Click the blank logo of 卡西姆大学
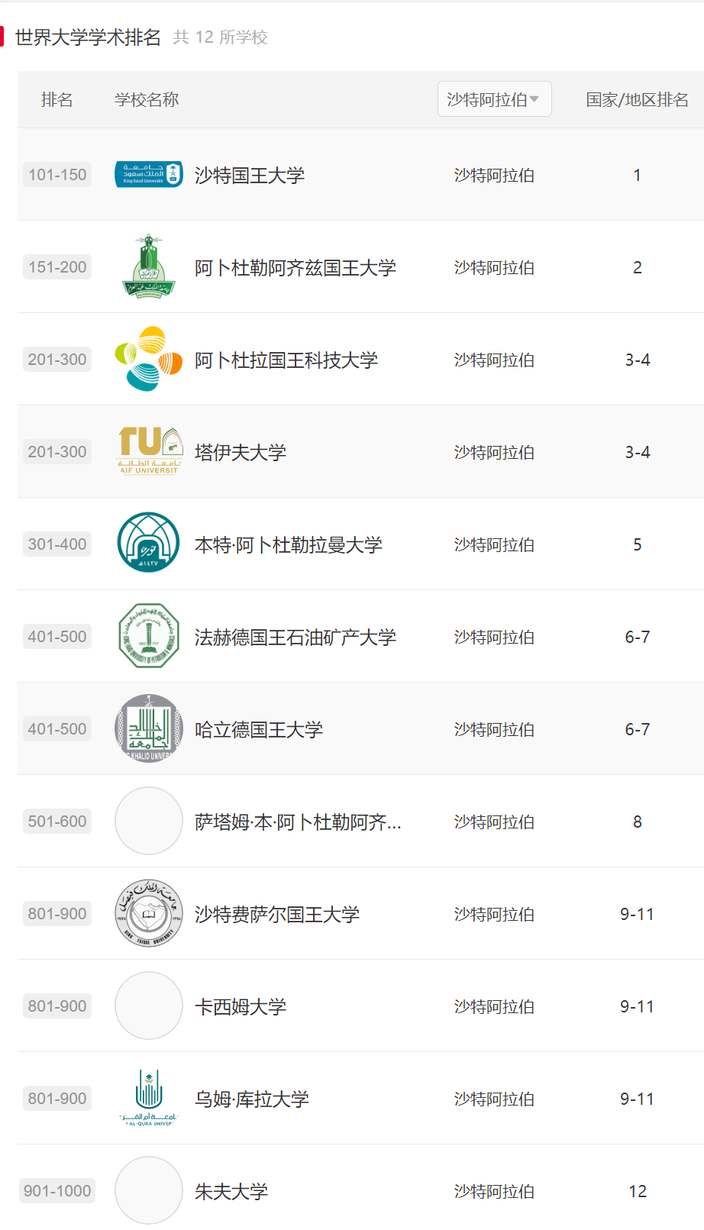Viewport: 704px width, 1230px height. [149, 1006]
